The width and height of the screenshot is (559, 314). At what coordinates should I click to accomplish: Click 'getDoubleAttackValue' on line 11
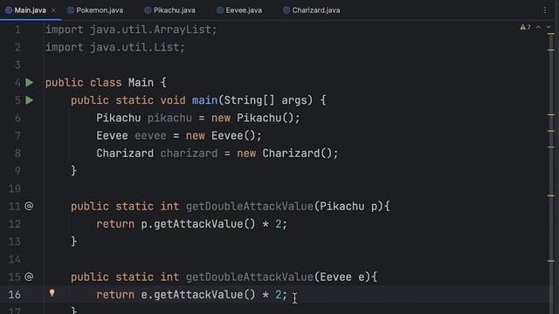pyautogui.click(x=249, y=206)
